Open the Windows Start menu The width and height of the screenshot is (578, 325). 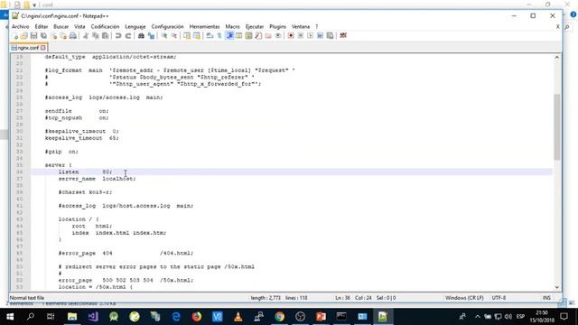tap(10, 317)
